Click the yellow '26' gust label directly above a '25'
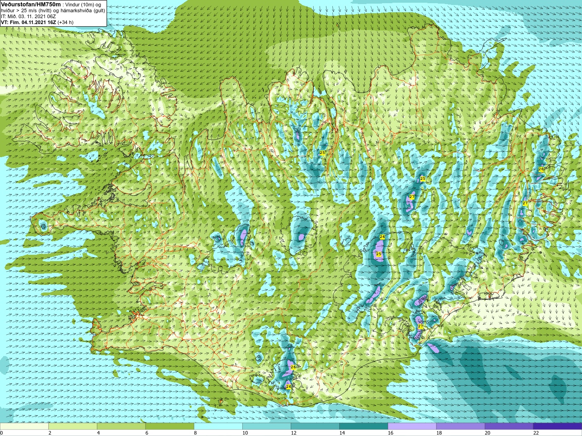This screenshot has height=436, width=582. coord(382,237)
